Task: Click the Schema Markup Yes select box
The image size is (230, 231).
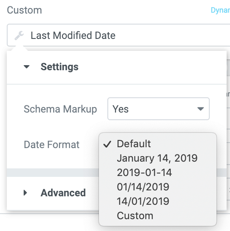Action: [159, 109]
